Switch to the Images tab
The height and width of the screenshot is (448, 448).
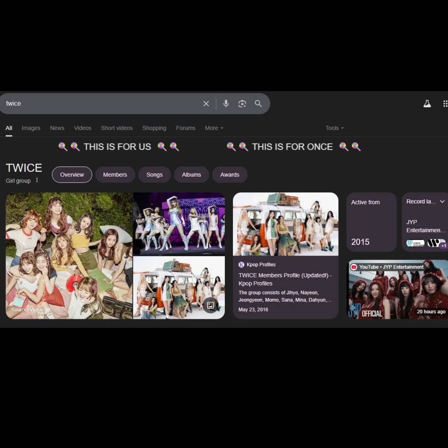pyautogui.click(x=31, y=128)
